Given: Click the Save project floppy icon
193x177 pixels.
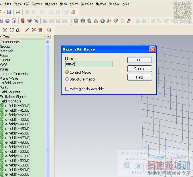Looking at the screenshot, I should click(x=9, y=12).
